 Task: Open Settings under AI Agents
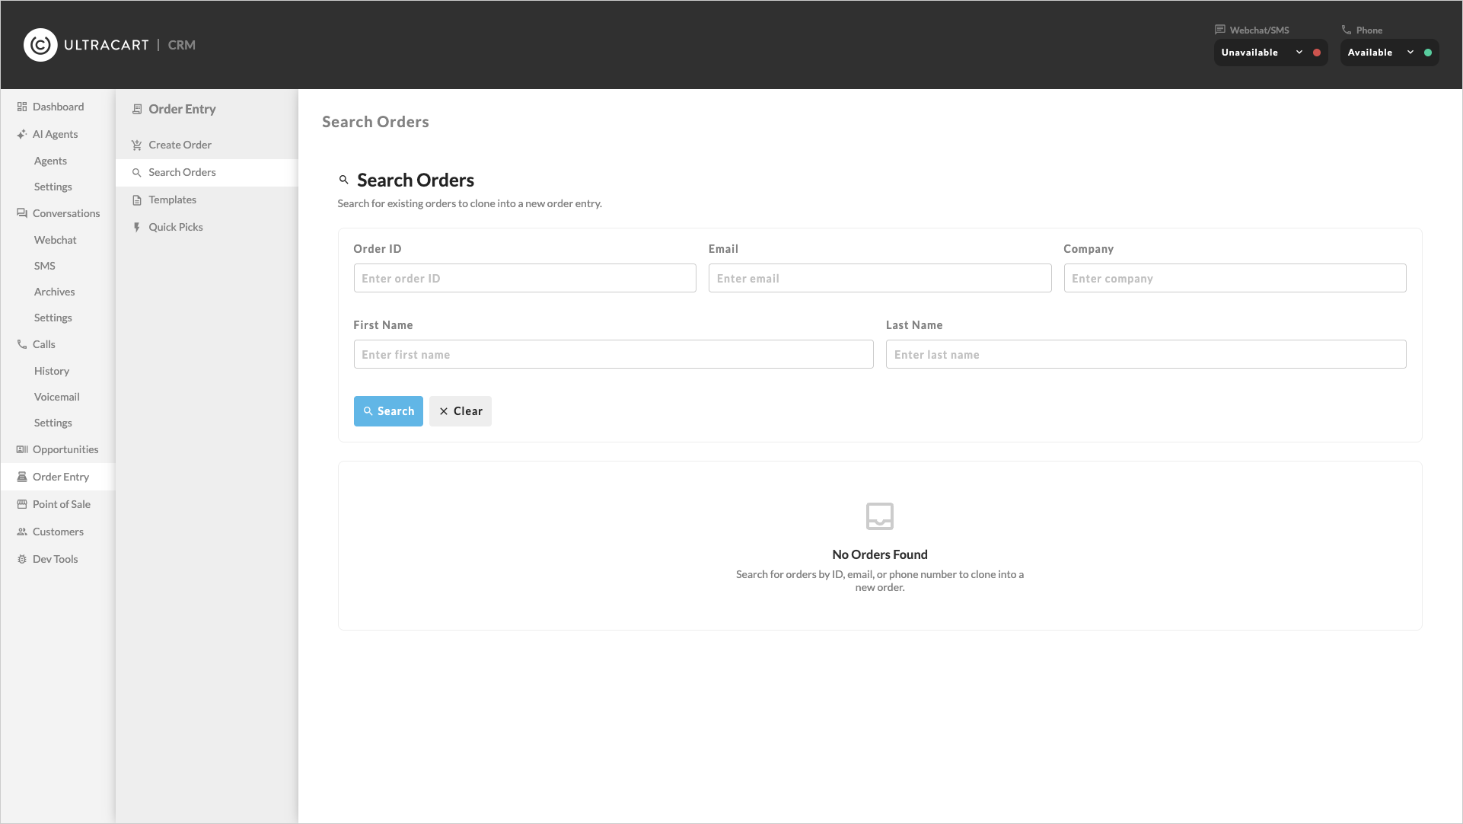pos(53,187)
